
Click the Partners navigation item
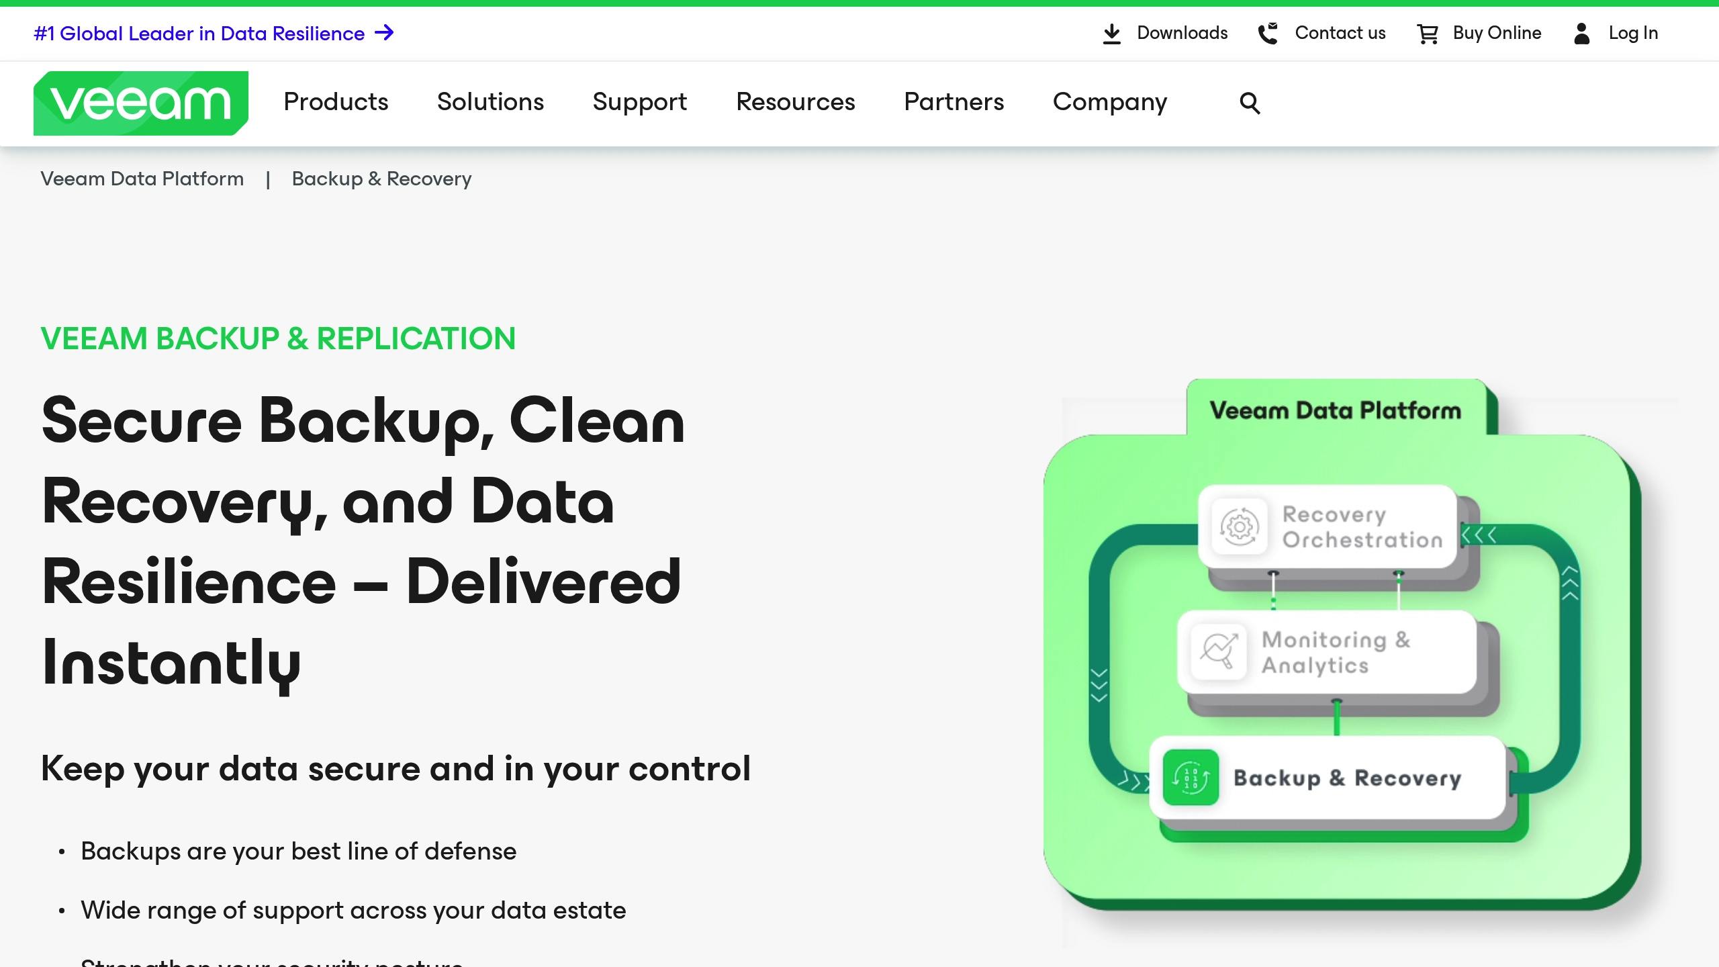[x=954, y=103]
